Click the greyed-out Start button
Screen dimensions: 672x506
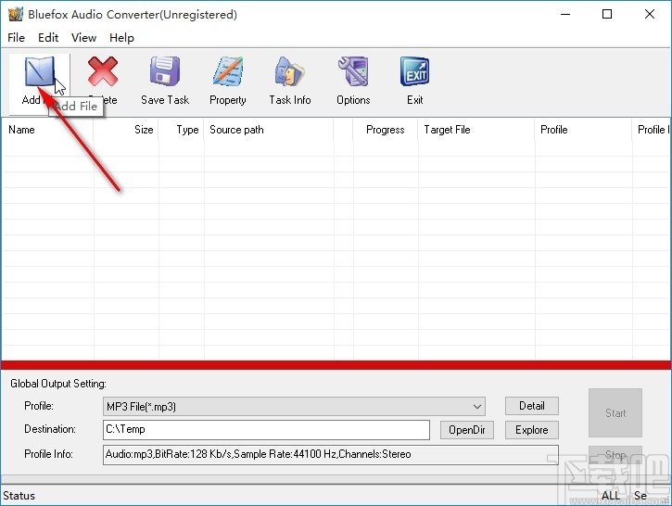pos(615,413)
